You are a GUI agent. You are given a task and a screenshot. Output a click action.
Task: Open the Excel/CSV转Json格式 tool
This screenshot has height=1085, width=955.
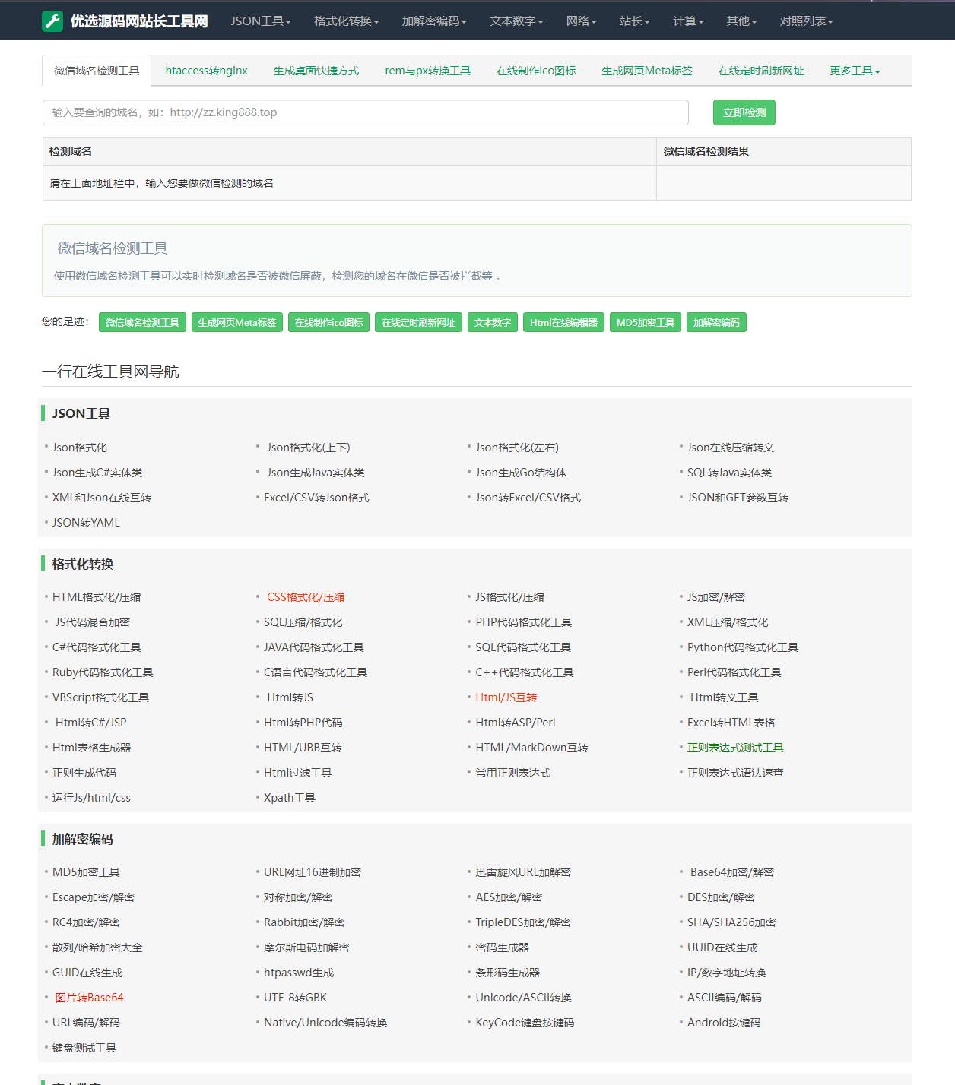(317, 497)
